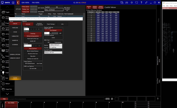Toggle Use Default fader level
Viewport: 177px width, 108px height.
[x=53, y=30]
